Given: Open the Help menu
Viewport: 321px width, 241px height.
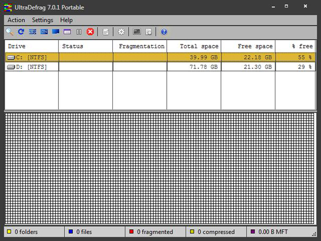Looking at the screenshot, I should [x=66, y=20].
